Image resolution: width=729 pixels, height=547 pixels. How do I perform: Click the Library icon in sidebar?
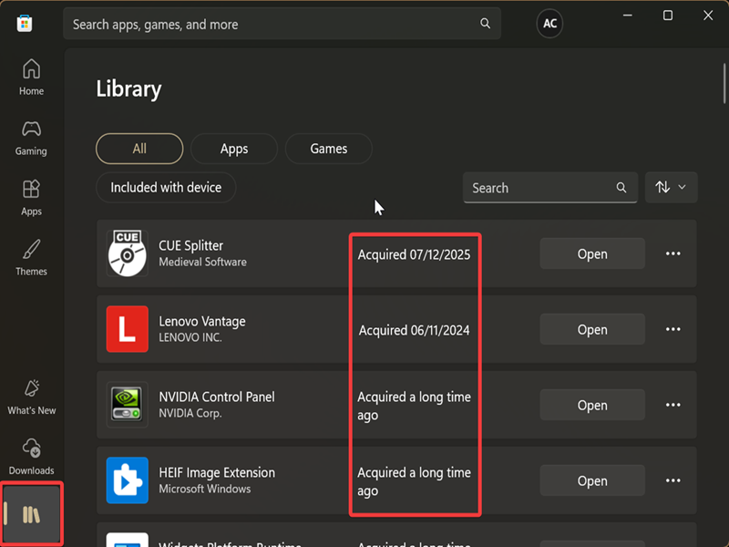click(31, 514)
